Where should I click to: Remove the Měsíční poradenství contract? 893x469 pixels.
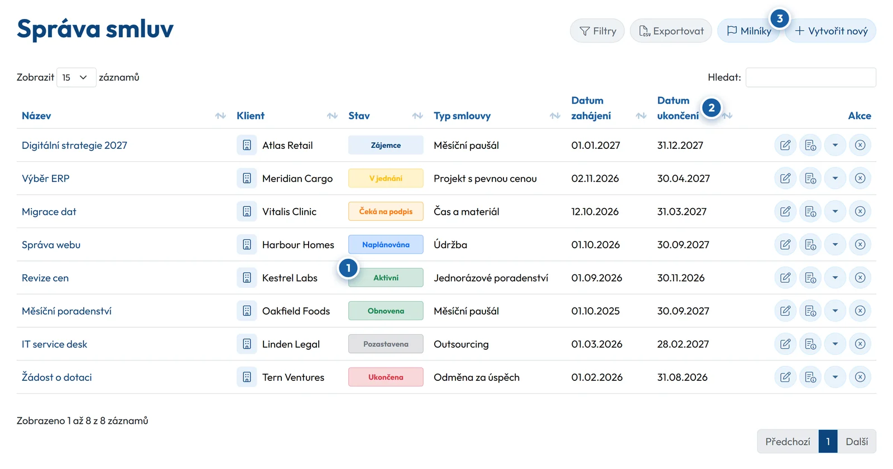(860, 311)
